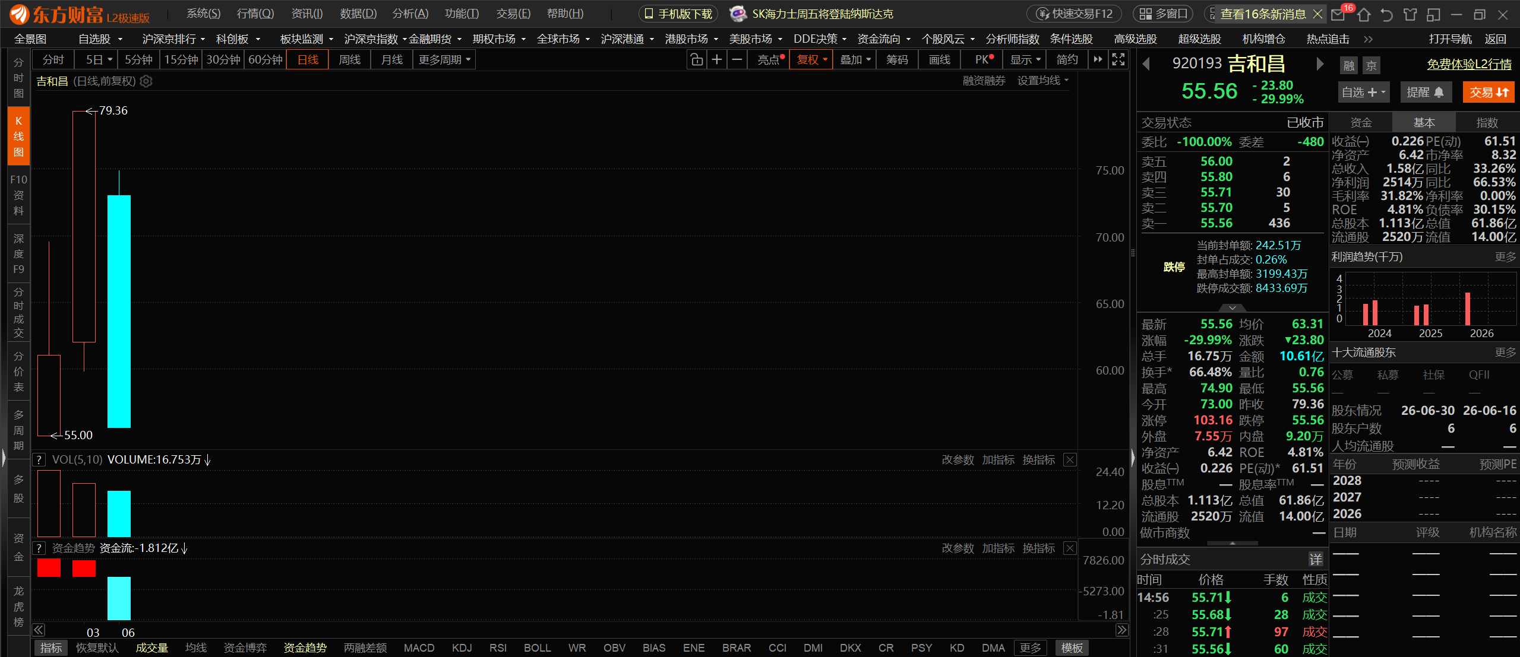Close the VOL indicator panel

1070,459
